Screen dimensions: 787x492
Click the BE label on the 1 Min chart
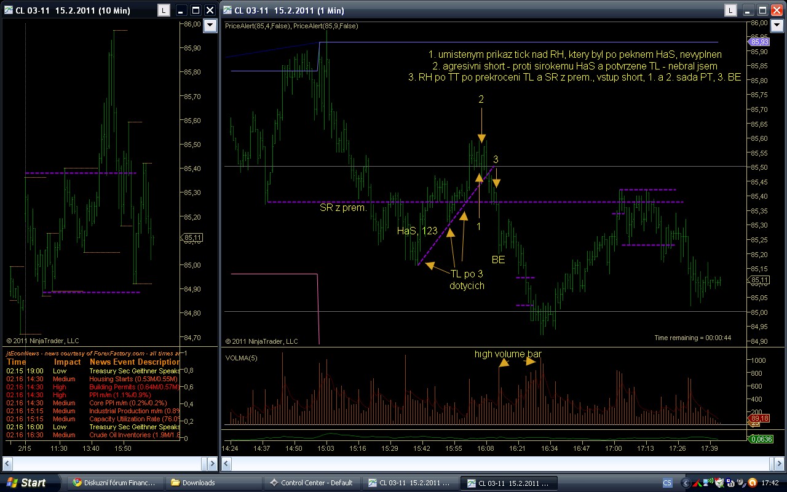tap(498, 260)
